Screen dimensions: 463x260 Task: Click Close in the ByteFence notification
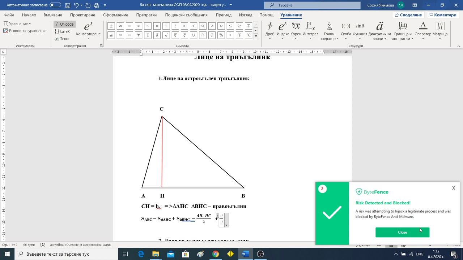tap(402, 232)
